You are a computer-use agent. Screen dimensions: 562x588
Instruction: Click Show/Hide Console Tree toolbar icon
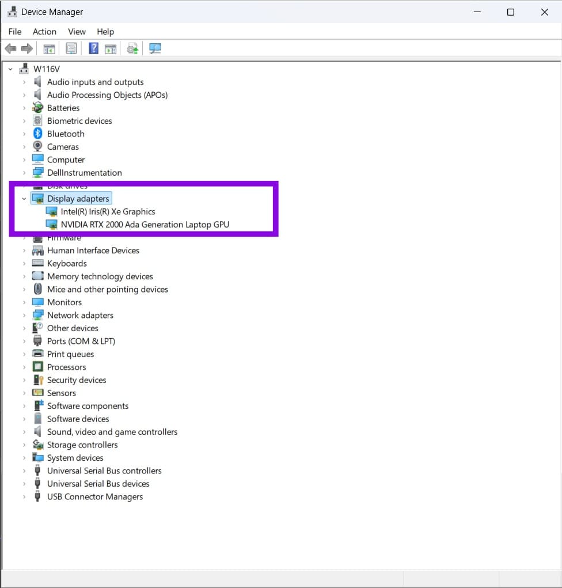click(x=49, y=49)
